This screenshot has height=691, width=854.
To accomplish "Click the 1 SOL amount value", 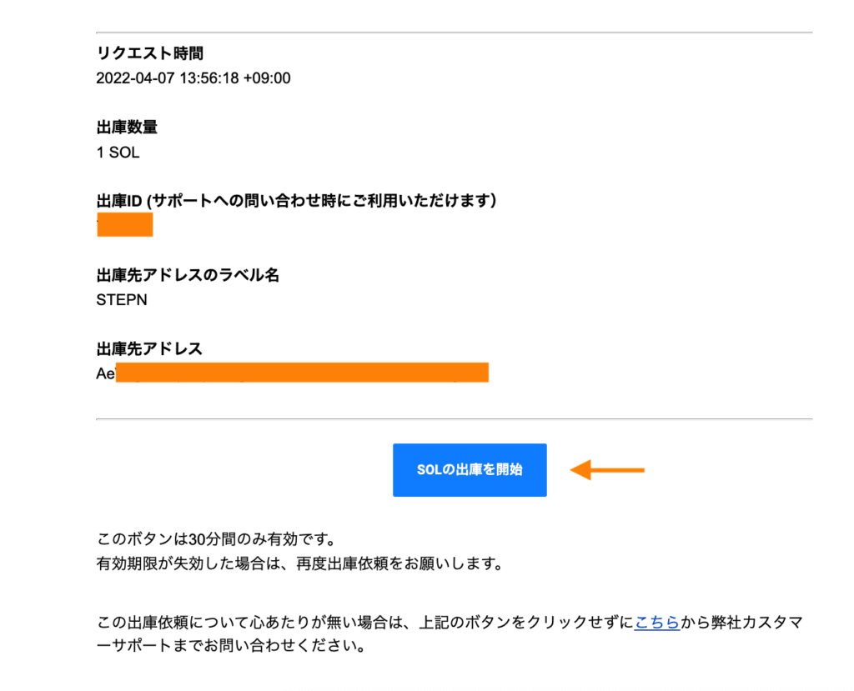I will click(118, 153).
